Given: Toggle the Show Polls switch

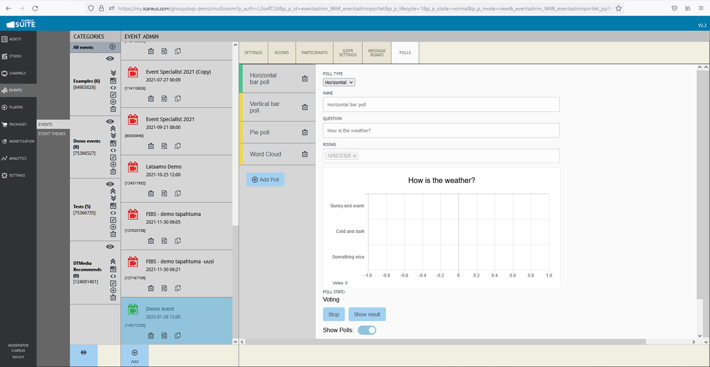Looking at the screenshot, I should [x=367, y=330].
